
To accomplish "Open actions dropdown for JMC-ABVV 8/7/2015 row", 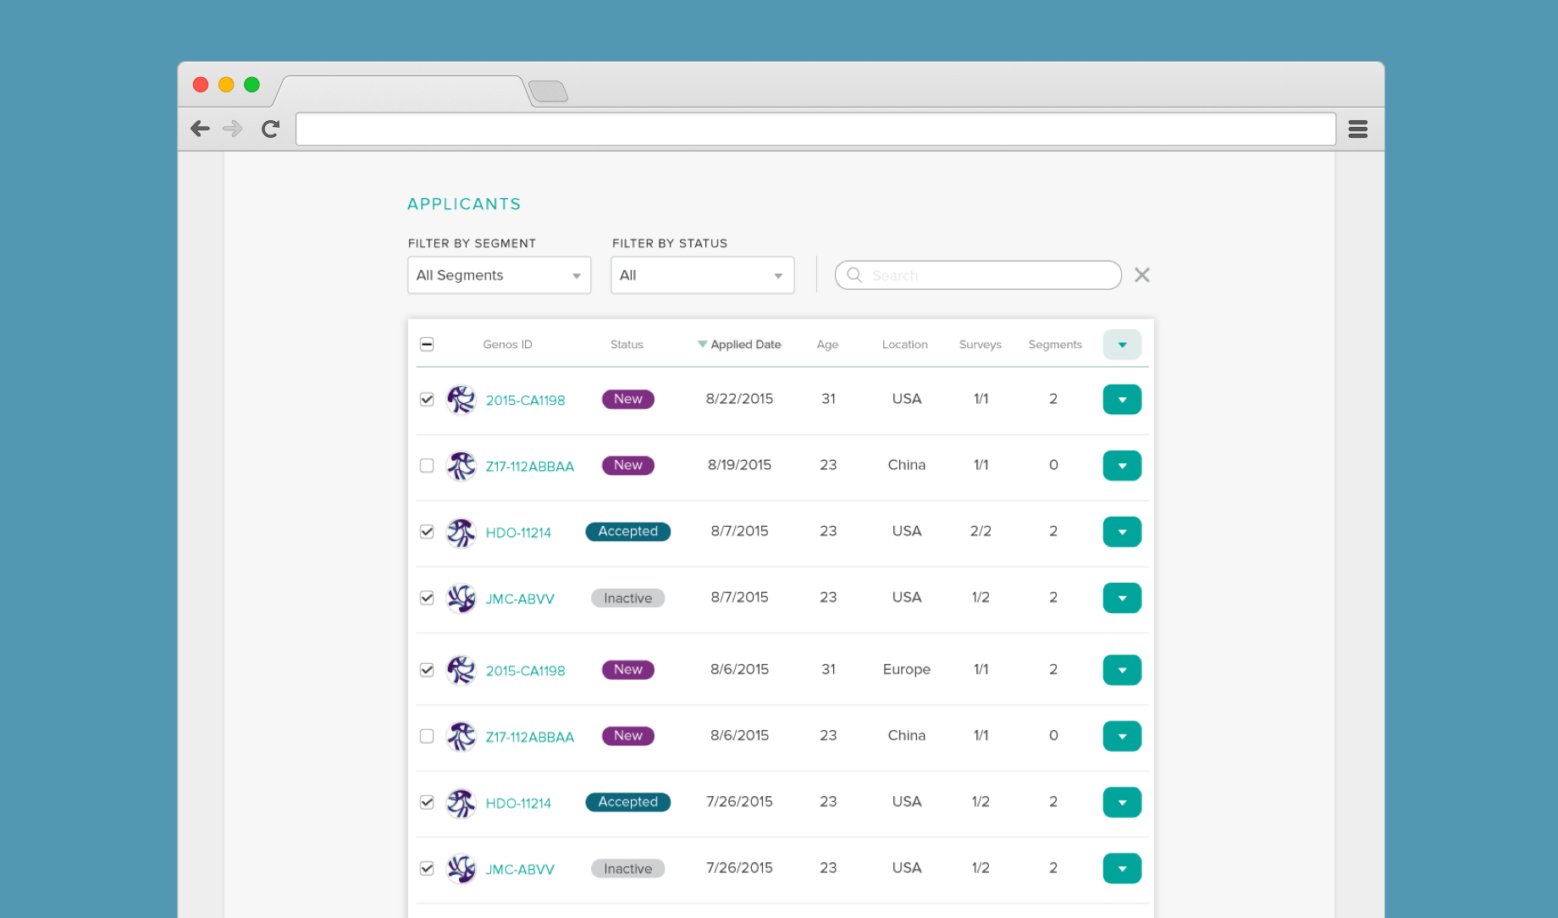I will 1122,598.
